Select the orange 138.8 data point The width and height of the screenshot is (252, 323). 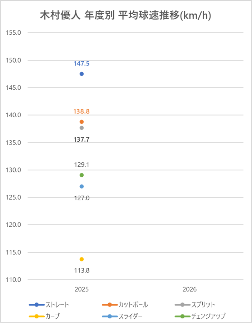81,122
